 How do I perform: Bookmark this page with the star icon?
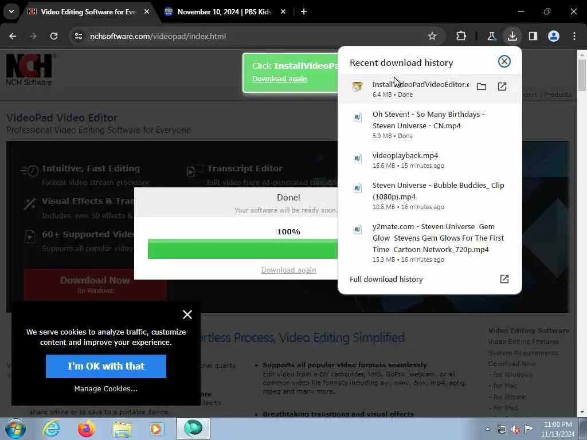(432, 36)
